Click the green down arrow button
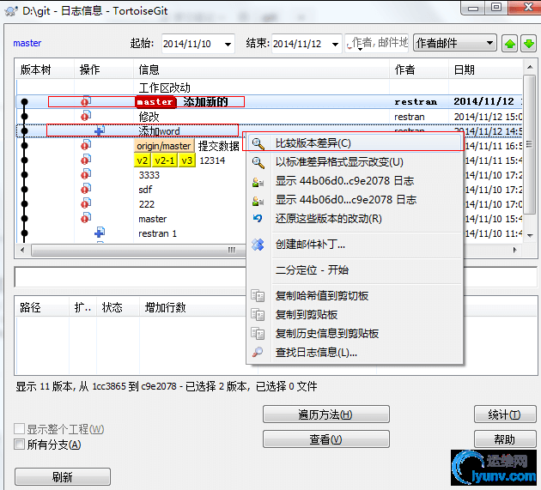This screenshot has width=541, height=490. pos(528,44)
